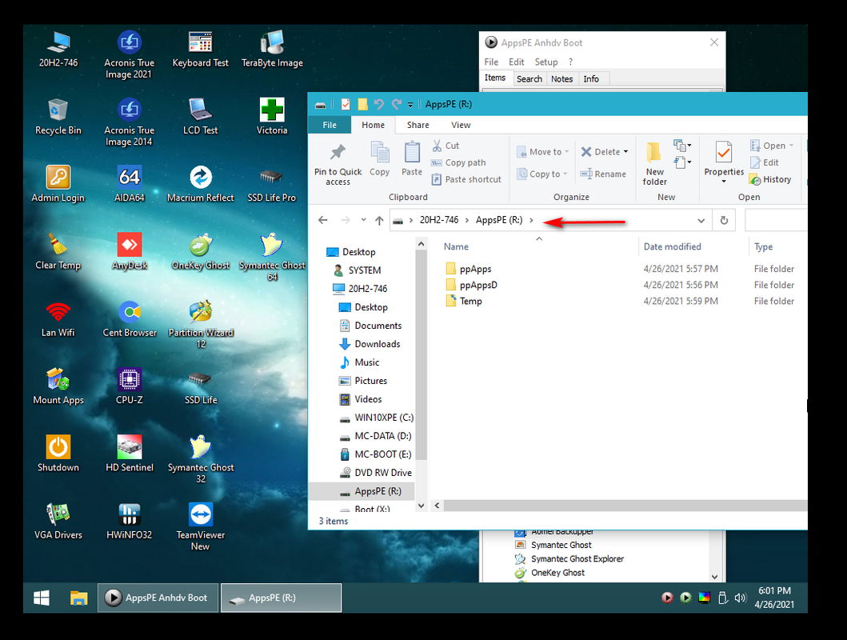Viewport: 847px width, 640px height.
Task: Open Copy to dropdown in ribbon
Action: (x=542, y=174)
